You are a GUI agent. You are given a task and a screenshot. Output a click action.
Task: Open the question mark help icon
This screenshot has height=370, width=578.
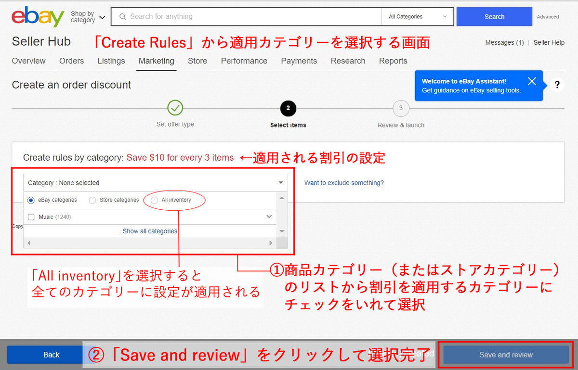[x=557, y=85]
